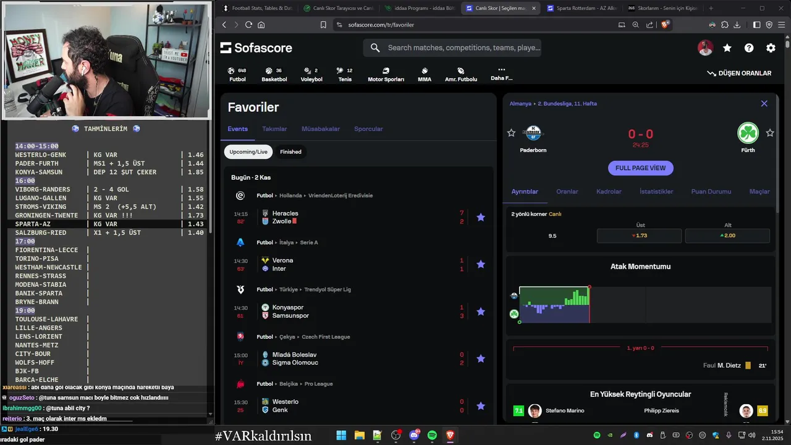Image resolution: width=791 pixels, height=445 pixels.
Task: Open Stefano Marino player entry
Action: click(x=549, y=410)
